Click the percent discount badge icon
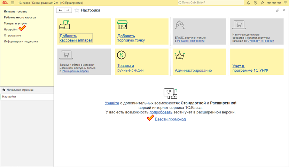Screen dimensions: 289x167 pos(121,55)
